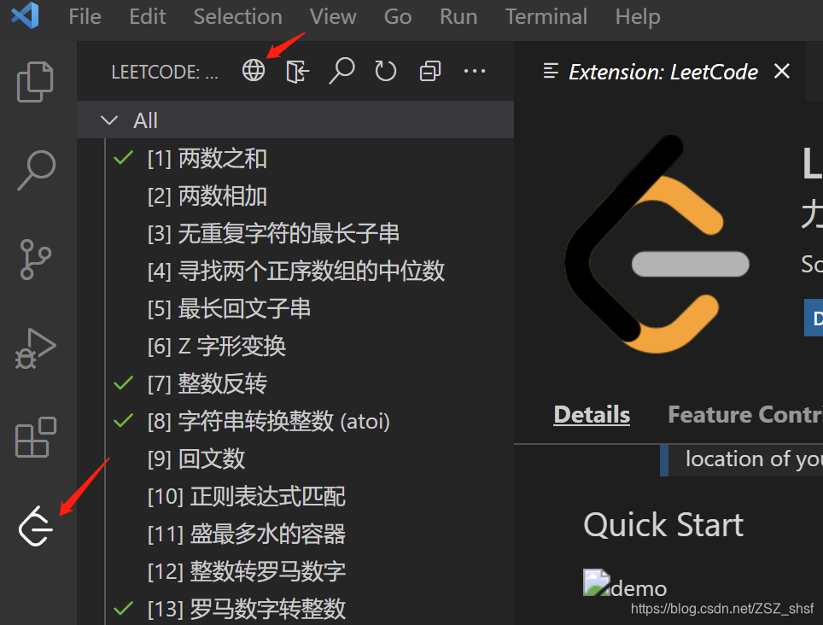823x625 pixels.
Task: Open the Selection menu
Action: click(x=238, y=16)
